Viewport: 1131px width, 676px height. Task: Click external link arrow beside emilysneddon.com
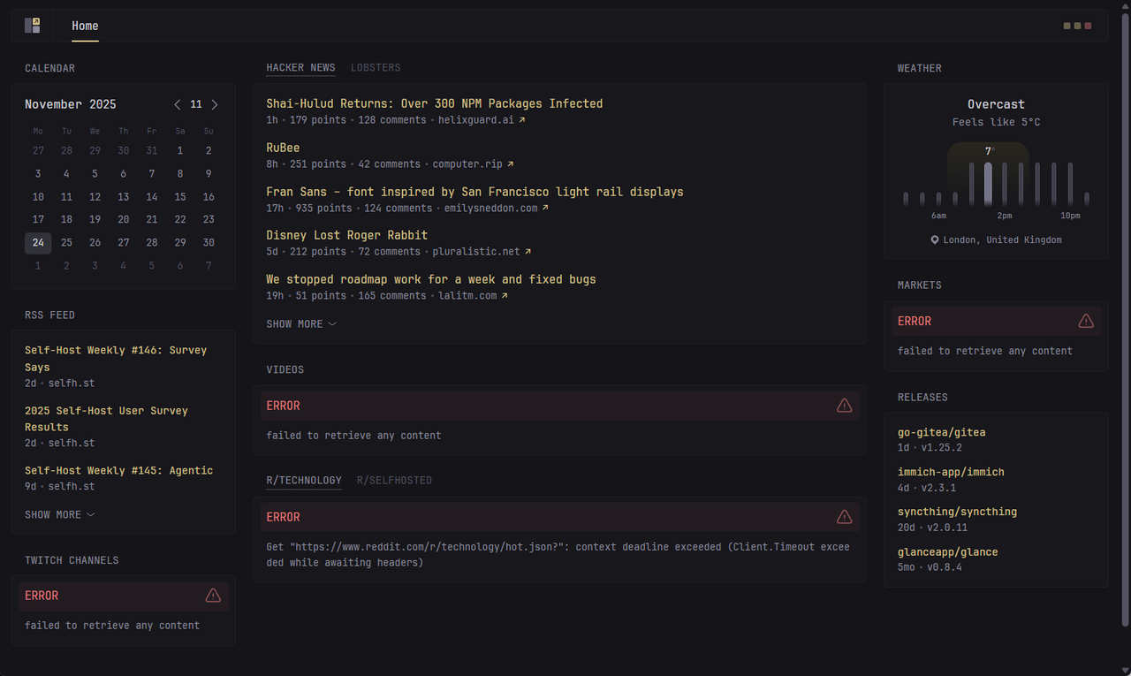tap(545, 209)
